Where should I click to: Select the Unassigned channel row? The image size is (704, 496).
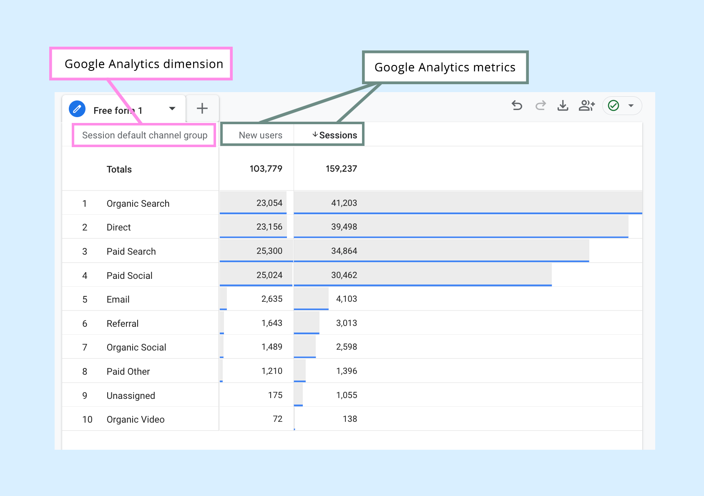131,395
